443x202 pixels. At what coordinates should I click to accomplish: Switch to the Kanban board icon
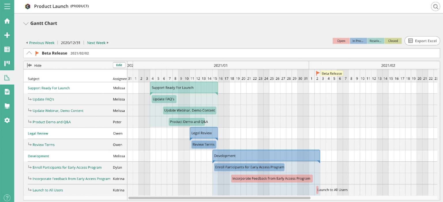(7, 63)
